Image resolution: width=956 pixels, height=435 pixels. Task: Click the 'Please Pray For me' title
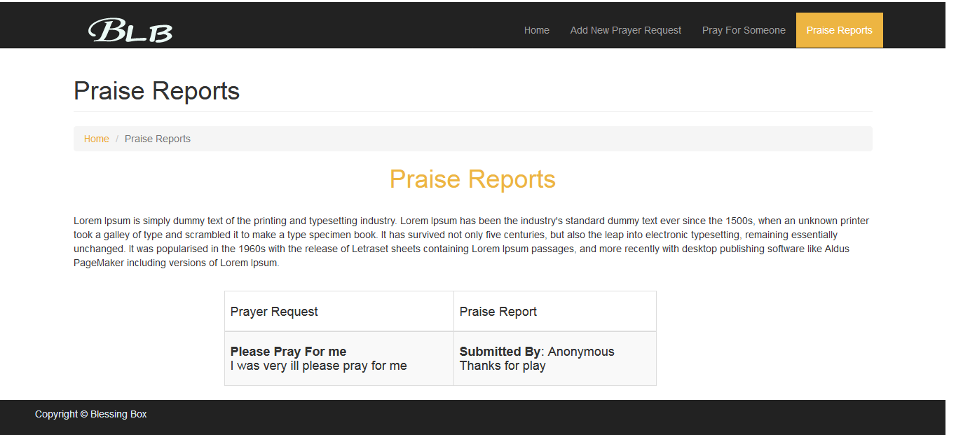coord(288,352)
